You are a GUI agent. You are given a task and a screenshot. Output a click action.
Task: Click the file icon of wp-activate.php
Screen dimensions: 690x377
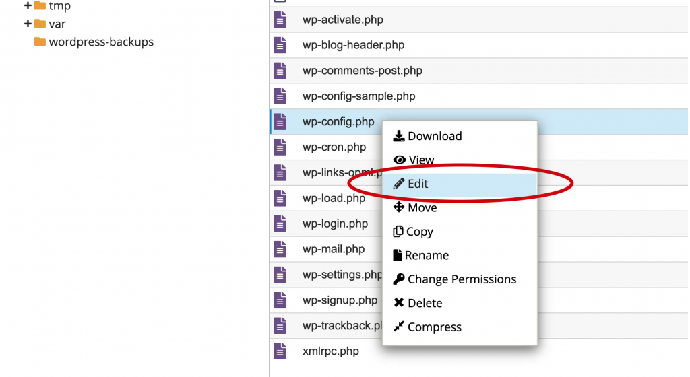coord(280,20)
